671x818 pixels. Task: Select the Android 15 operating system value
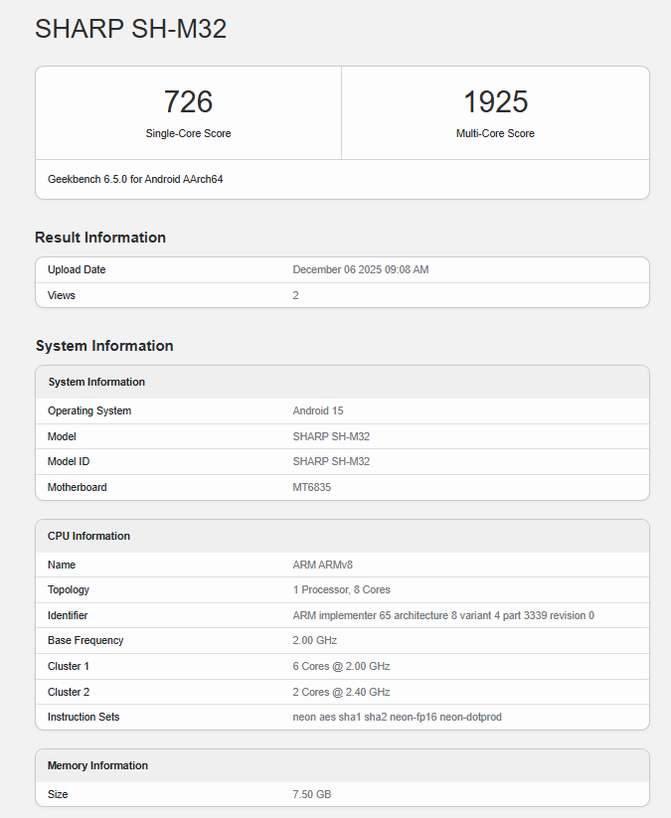(317, 410)
